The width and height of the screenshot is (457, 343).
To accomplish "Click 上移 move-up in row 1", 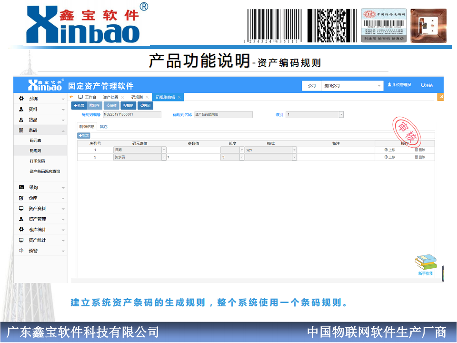I will [x=390, y=150].
